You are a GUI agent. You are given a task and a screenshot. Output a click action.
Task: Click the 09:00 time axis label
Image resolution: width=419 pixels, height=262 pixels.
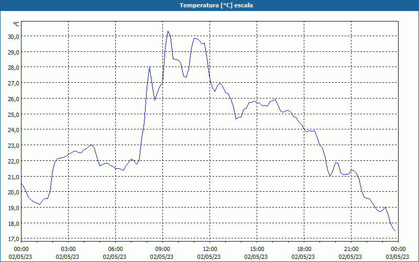point(163,249)
